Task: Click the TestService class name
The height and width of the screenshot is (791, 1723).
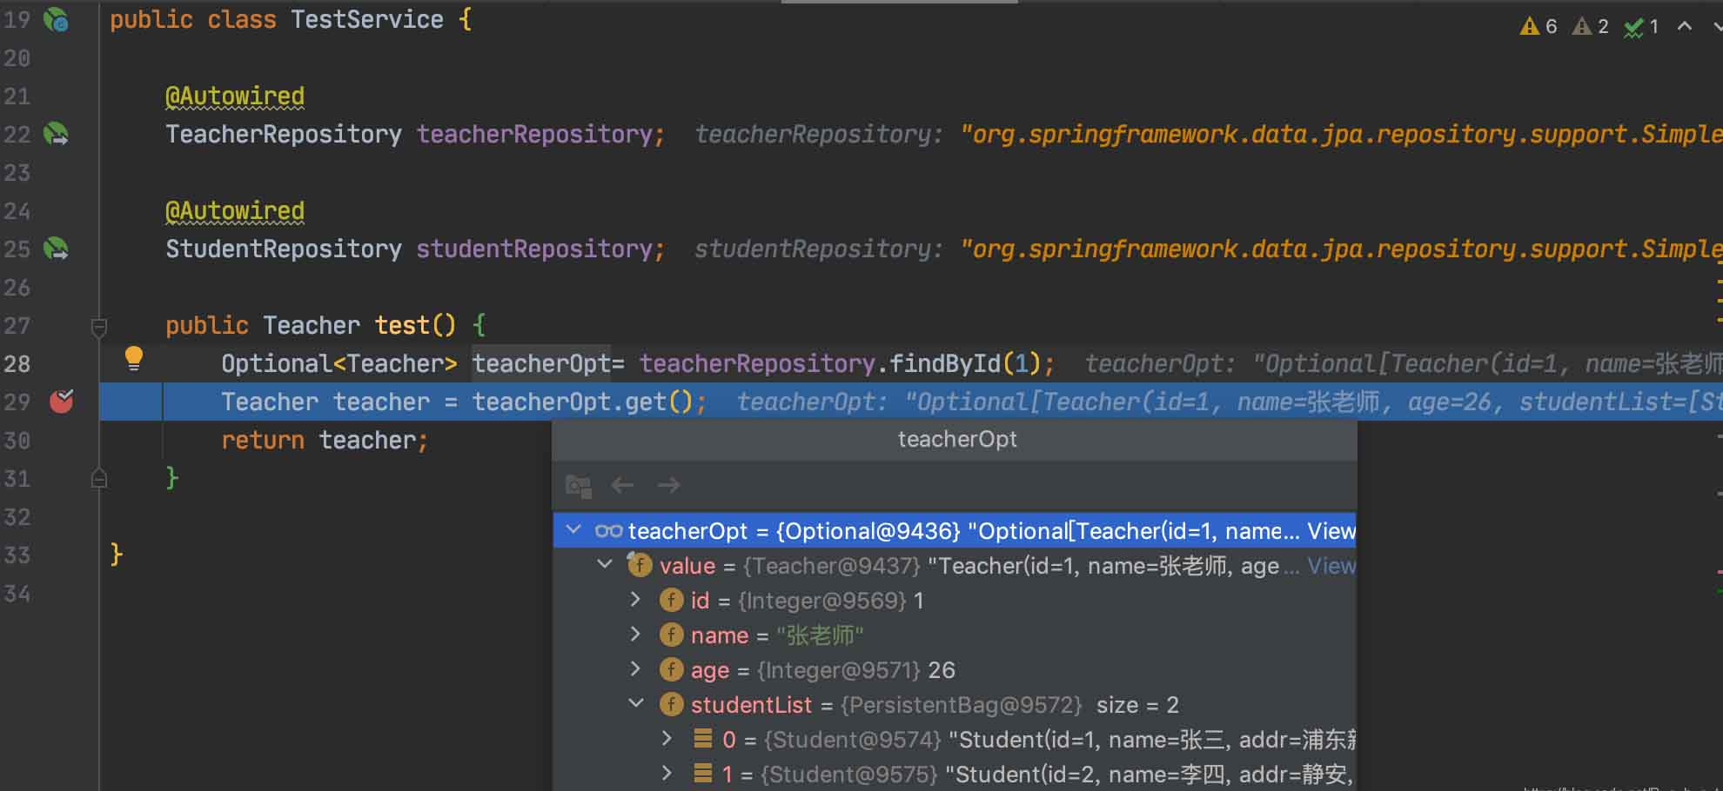Action: [x=367, y=20]
